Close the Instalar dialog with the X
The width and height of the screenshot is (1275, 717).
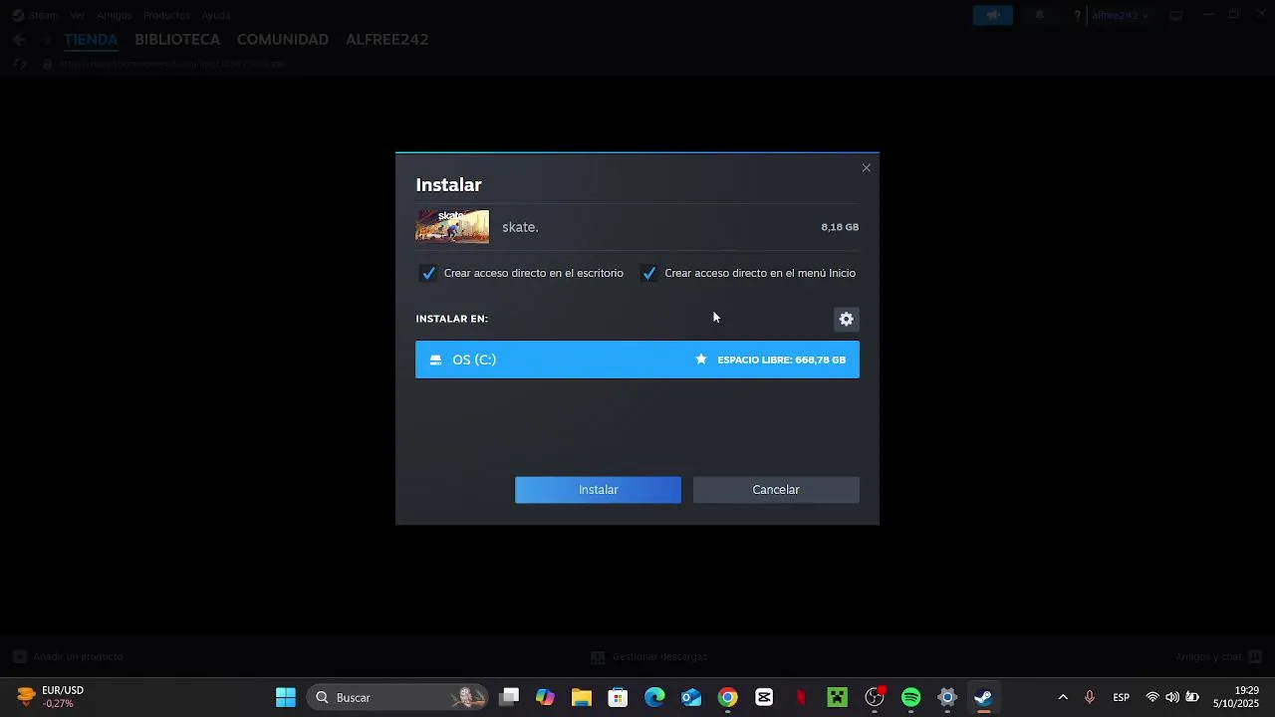pyautogui.click(x=866, y=167)
